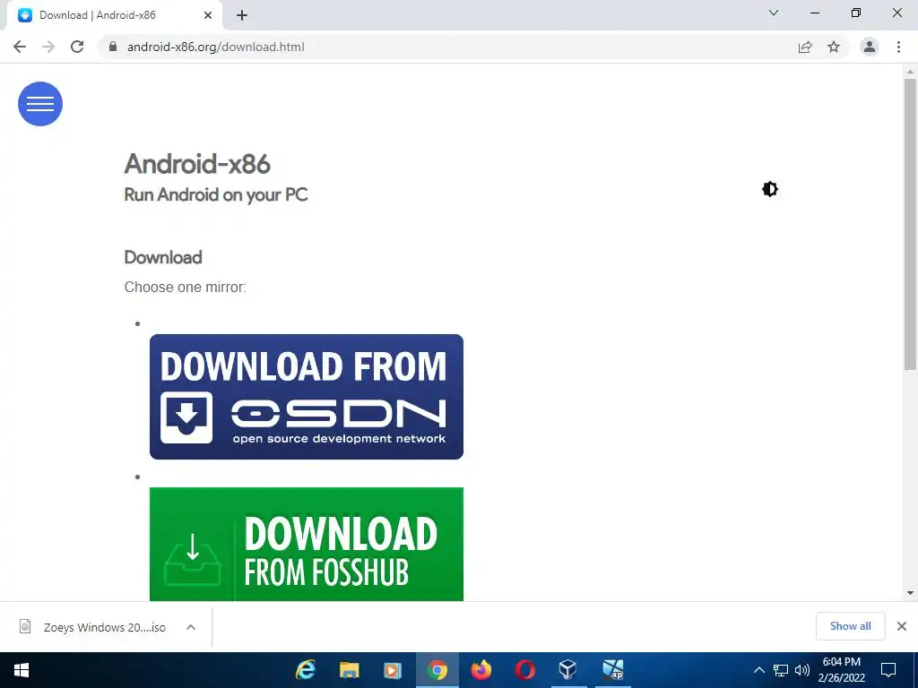The image size is (918, 688).
Task: Open Zoeys Windows iso download item
Action: (105, 627)
